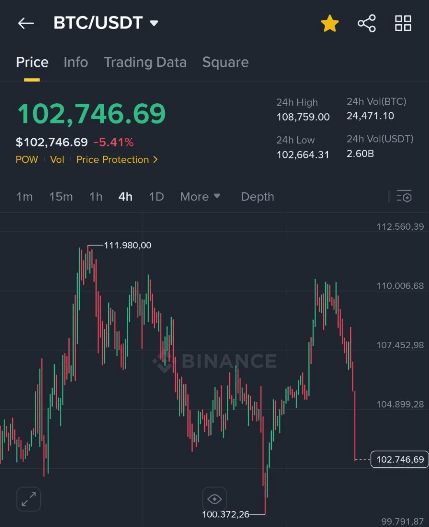Toggle chart visibility eye icon
The image size is (429, 527).
tap(214, 499)
